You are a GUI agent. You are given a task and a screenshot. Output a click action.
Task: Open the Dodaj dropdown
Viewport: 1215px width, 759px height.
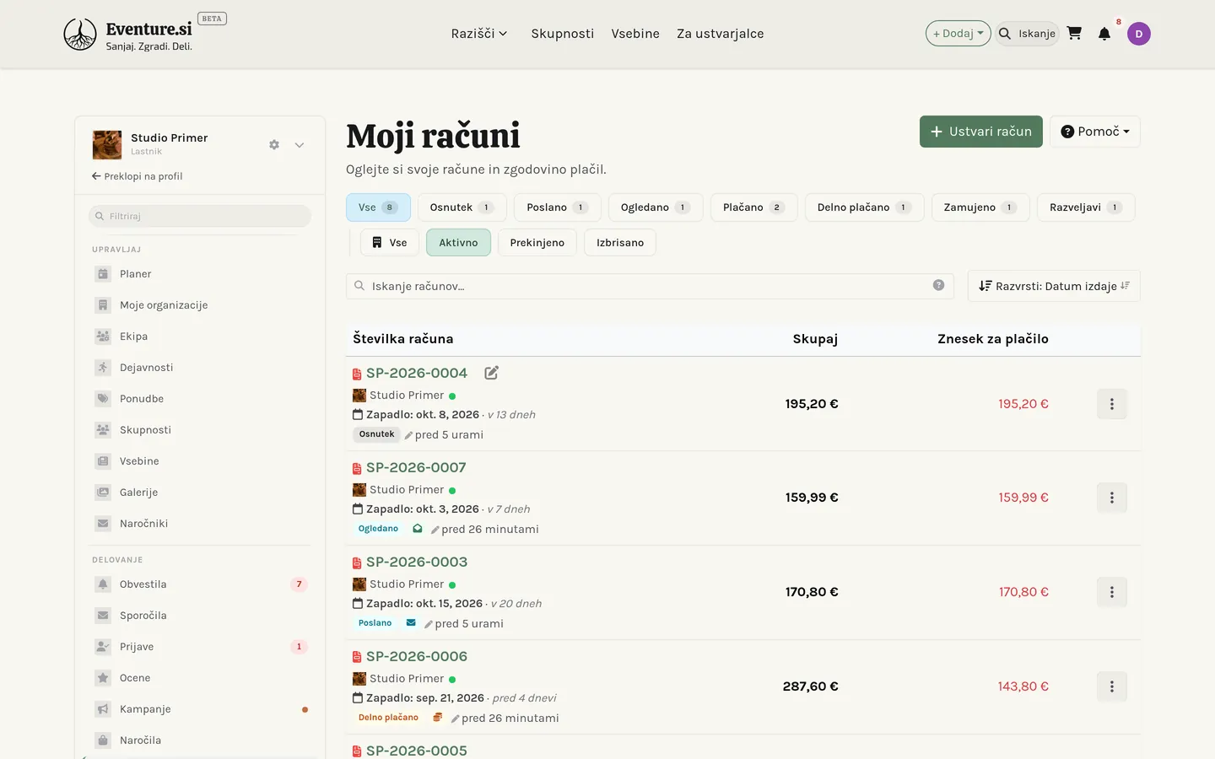pos(958,34)
